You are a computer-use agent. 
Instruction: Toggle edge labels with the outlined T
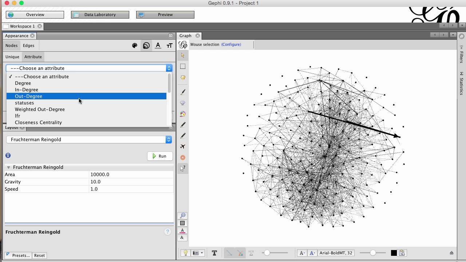[x=251, y=253]
